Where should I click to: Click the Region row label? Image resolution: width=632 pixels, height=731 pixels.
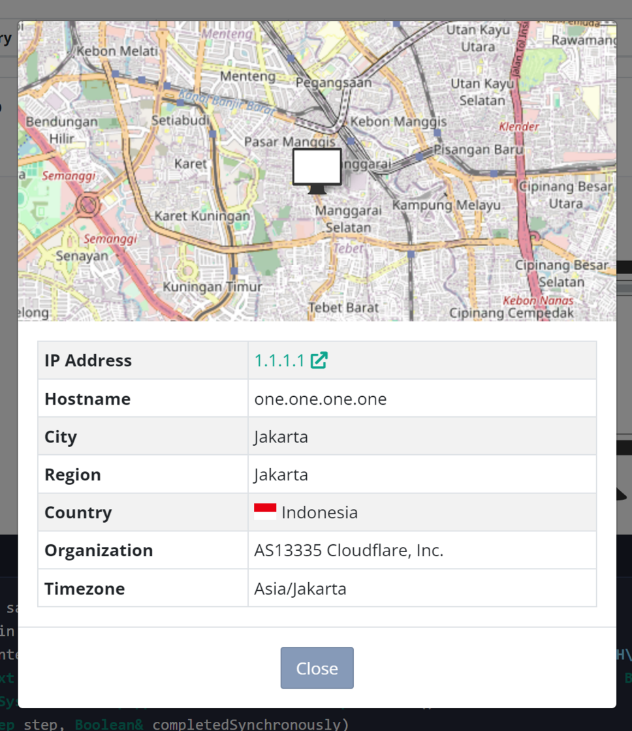[x=72, y=475]
